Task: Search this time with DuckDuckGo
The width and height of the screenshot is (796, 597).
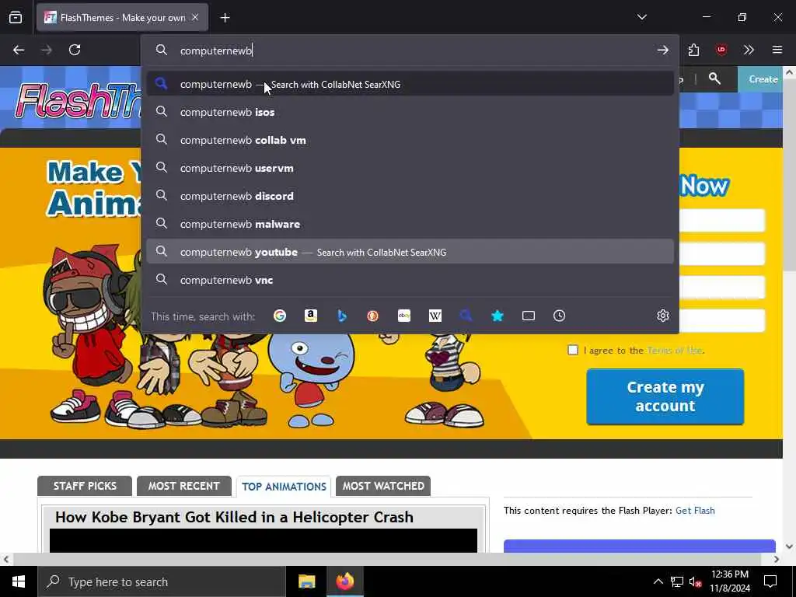Action: click(372, 316)
